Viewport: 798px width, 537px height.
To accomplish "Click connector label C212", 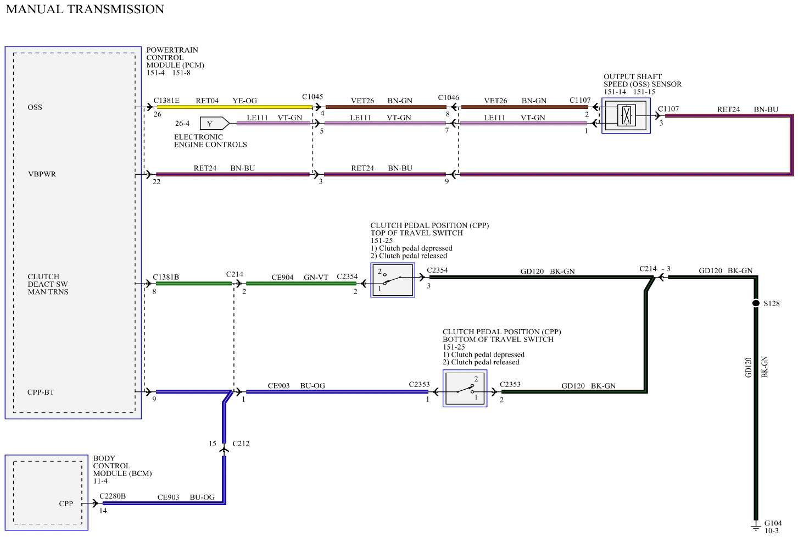I will [241, 444].
